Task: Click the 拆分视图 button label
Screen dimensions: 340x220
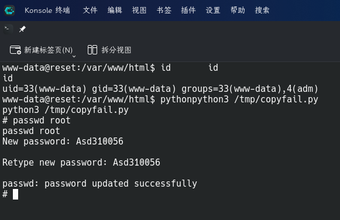Action: (116, 50)
